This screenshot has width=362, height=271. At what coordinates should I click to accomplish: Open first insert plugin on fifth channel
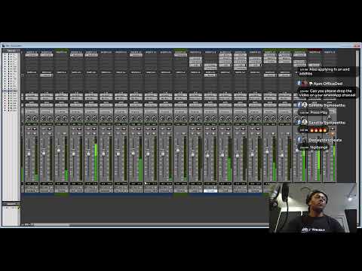pos(91,55)
